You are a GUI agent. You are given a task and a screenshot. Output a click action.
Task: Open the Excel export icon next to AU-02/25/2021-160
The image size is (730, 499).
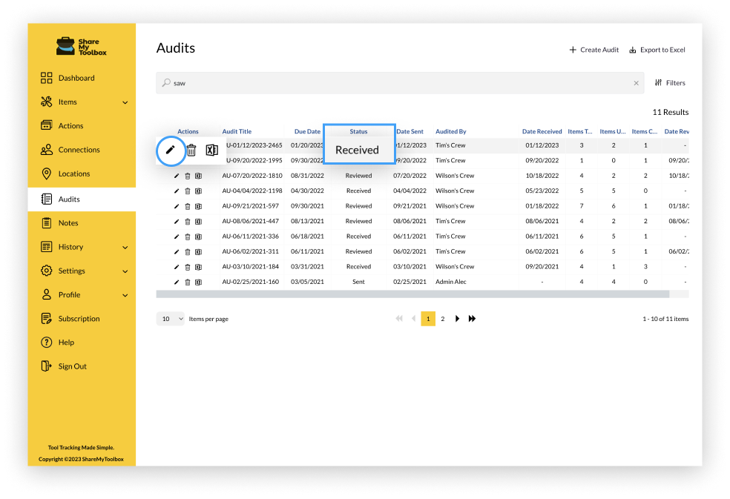tap(198, 282)
